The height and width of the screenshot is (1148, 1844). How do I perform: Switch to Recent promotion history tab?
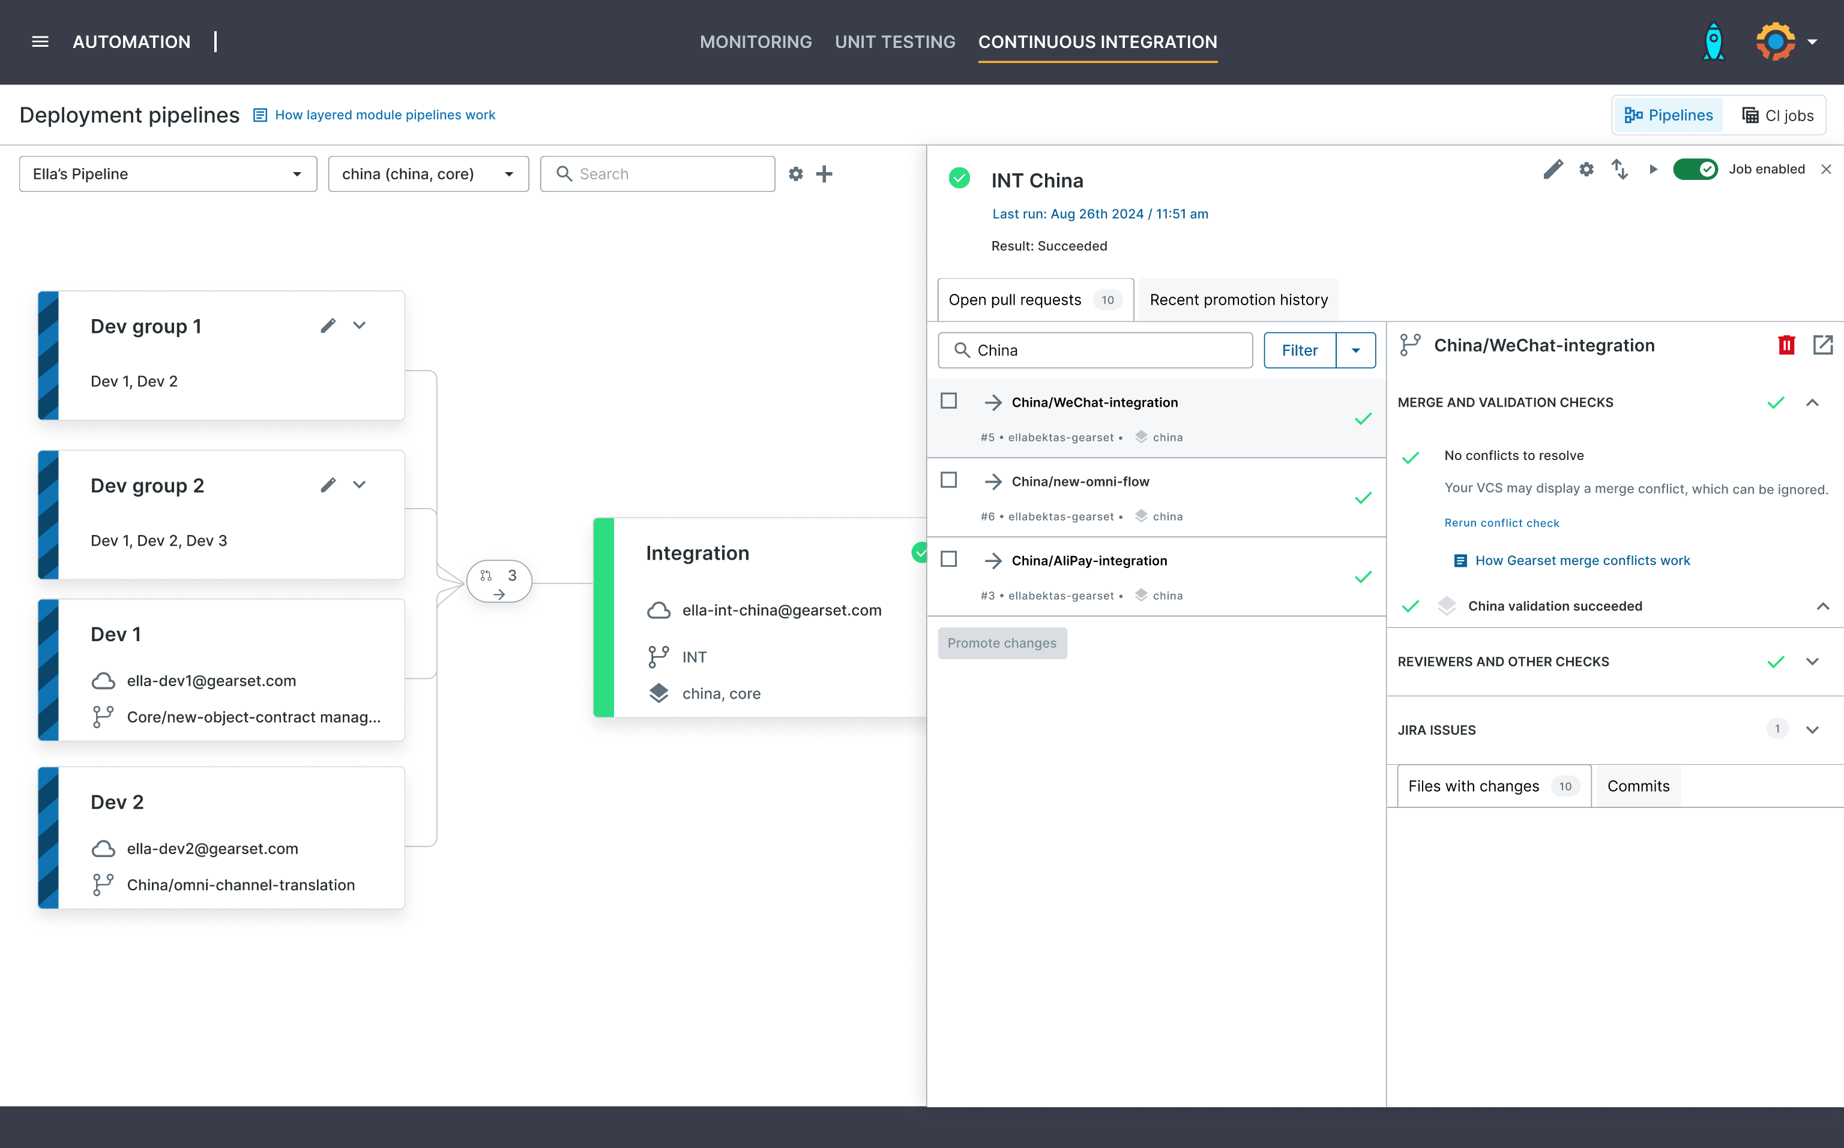point(1238,300)
